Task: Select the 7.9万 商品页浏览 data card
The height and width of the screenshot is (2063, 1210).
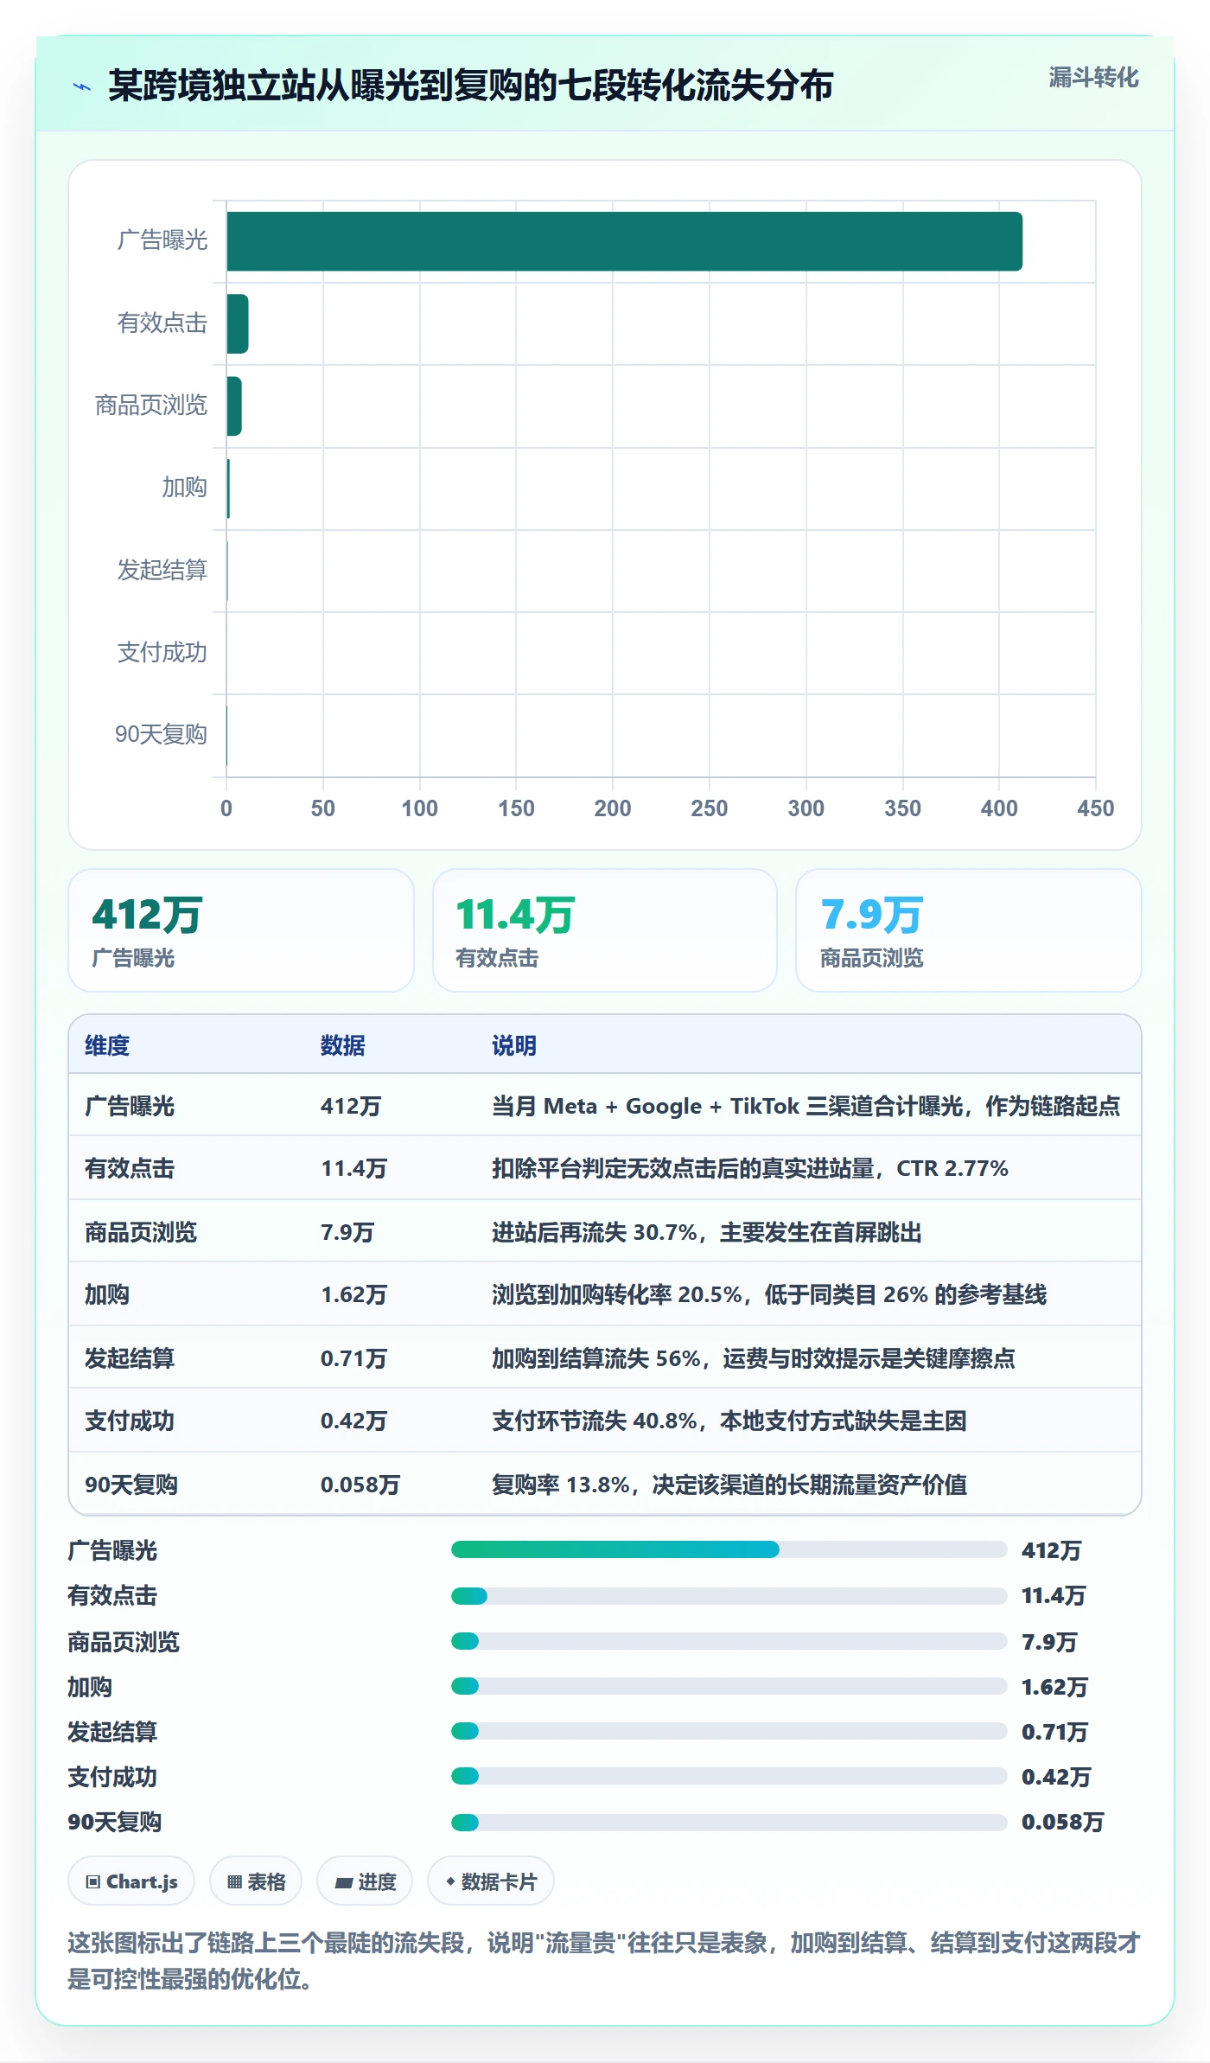Action: coord(969,930)
